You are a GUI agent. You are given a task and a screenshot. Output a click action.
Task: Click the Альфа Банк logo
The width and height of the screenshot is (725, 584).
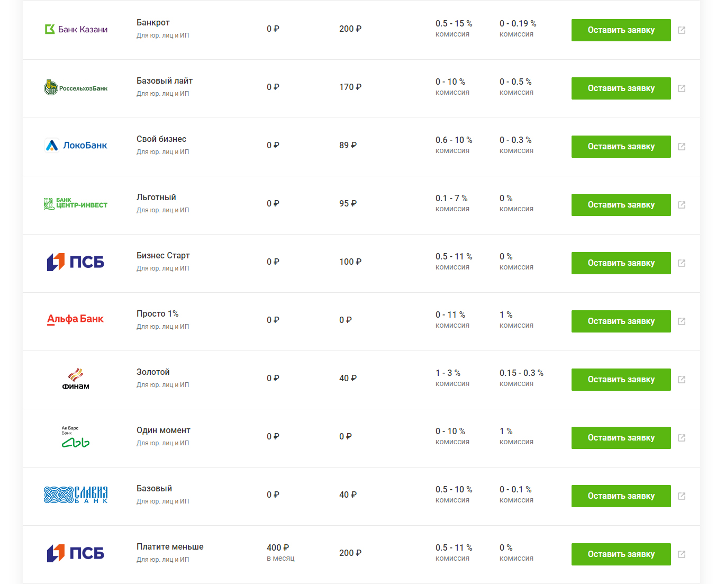[75, 319]
